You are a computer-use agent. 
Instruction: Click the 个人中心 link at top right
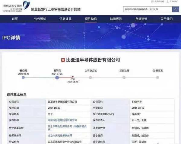173,2
